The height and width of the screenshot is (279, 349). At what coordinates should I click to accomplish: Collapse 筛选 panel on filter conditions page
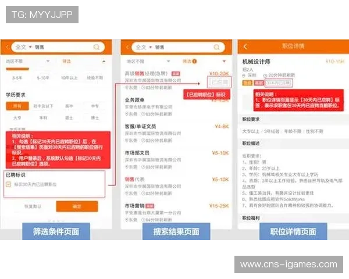point(104,61)
